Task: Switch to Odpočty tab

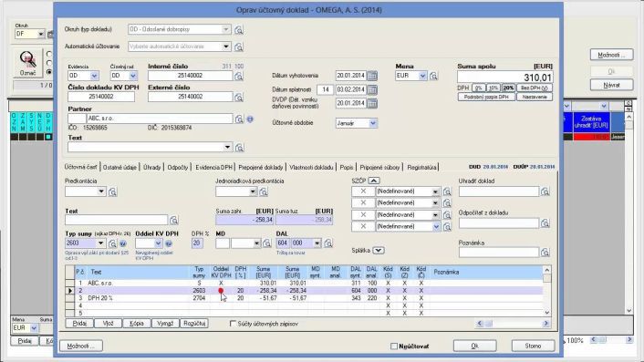Action: coord(178,168)
